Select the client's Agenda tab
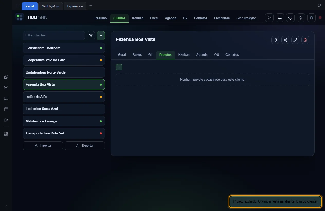This screenshot has height=211, width=325. click(202, 55)
